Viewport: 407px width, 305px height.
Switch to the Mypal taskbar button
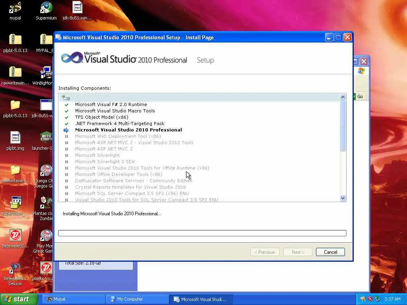pyautogui.click(x=74, y=299)
